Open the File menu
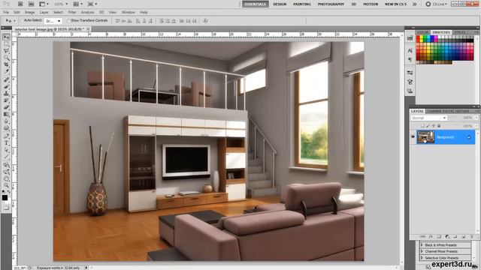Image resolution: width=481 pixels, height=270 pixels. click(x=6, y=12)
